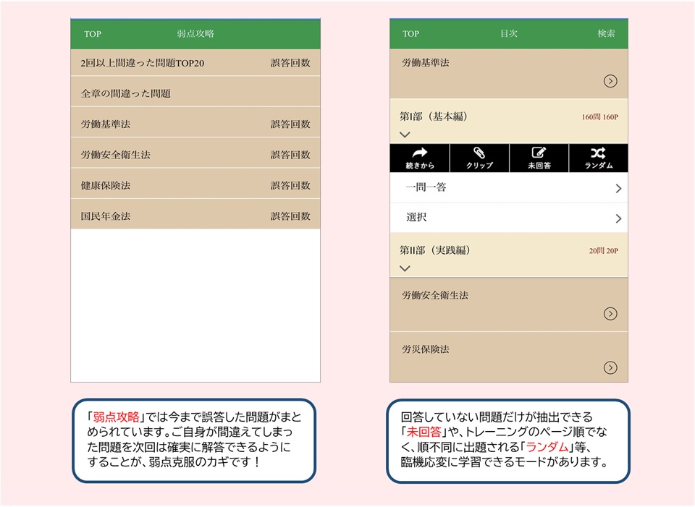695x507 pixels.
Task: Open 国民年金法 in weak-point list
Action: (106, 216)
